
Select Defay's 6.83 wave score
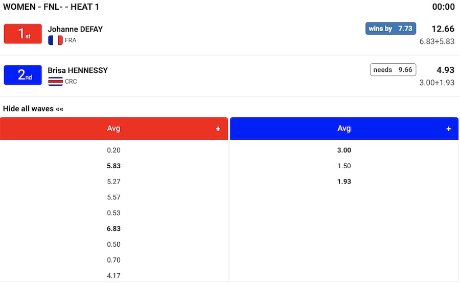coord(113,229)
